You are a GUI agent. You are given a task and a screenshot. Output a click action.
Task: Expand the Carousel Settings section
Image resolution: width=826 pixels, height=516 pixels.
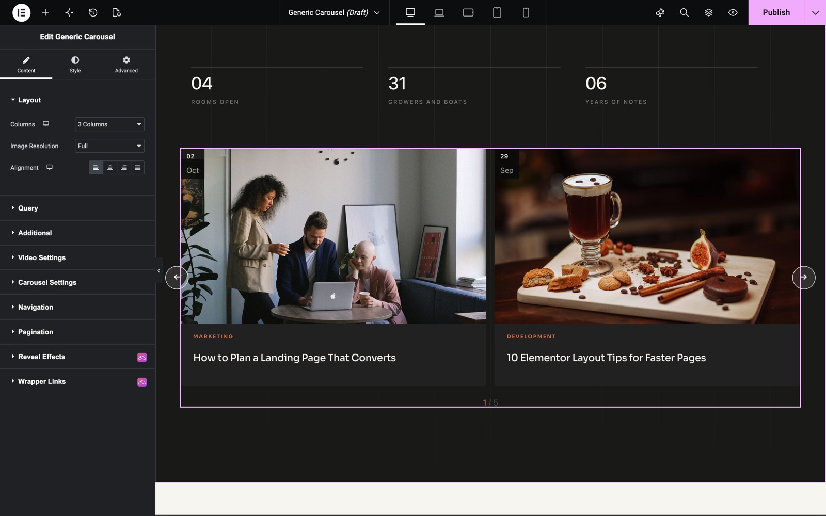tap(77, 282)
